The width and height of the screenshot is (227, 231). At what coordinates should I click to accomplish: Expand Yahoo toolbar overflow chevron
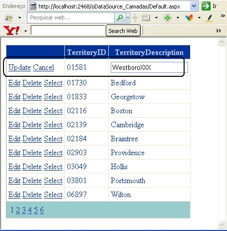219,31
